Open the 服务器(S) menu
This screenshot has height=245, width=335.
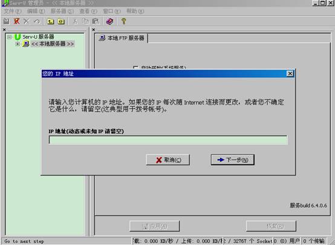[62, 11]
